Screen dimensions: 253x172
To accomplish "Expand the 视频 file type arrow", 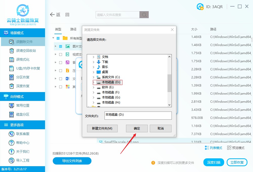I will (56, 54).
